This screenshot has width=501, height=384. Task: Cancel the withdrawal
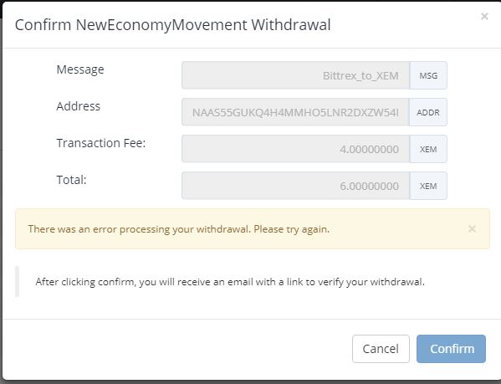point(381,349)
